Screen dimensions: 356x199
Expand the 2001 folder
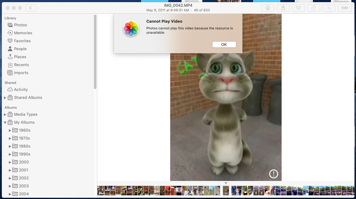[x=10, y=170]
